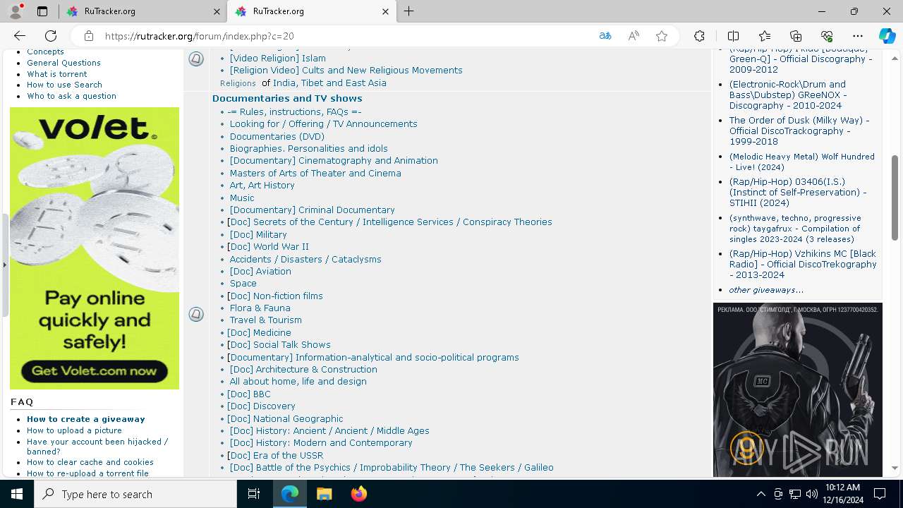Viewport: 903px width, 508px height.
Task: Open How to clear cache and cookies
Action: click(x=90, y=462)
